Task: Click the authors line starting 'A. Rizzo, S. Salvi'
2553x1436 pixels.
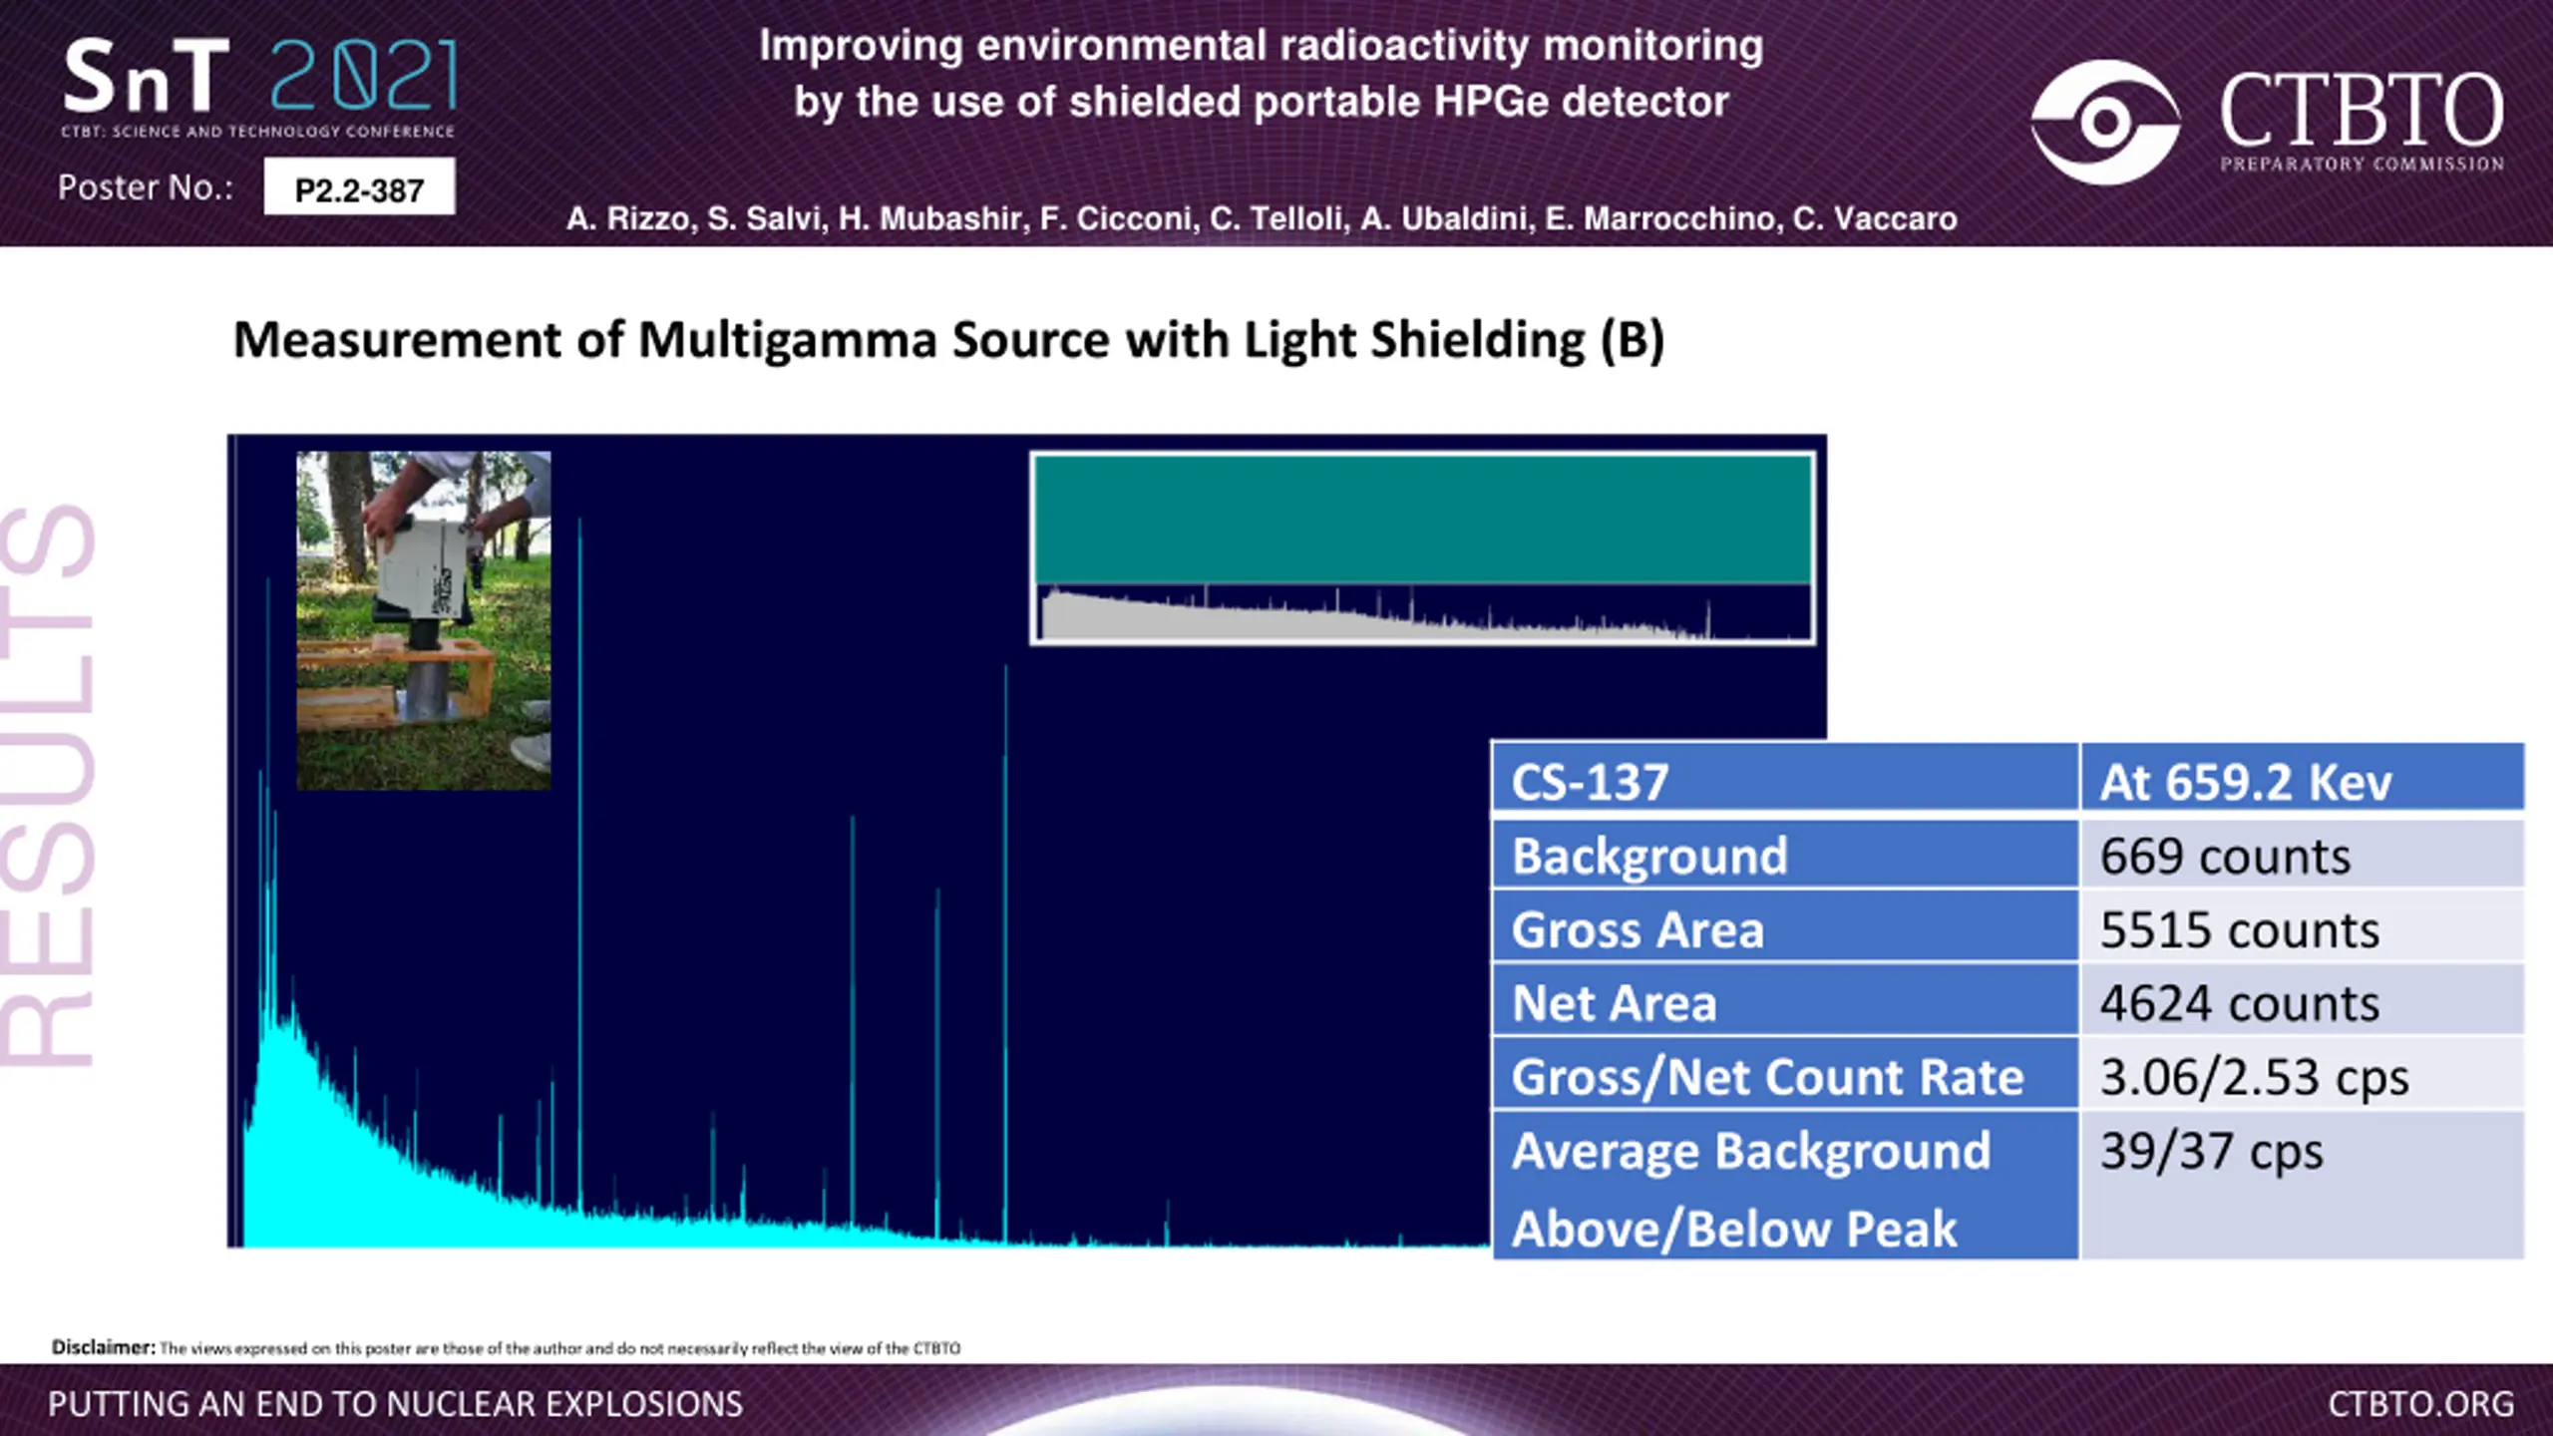Action: tap(1262, 218)
